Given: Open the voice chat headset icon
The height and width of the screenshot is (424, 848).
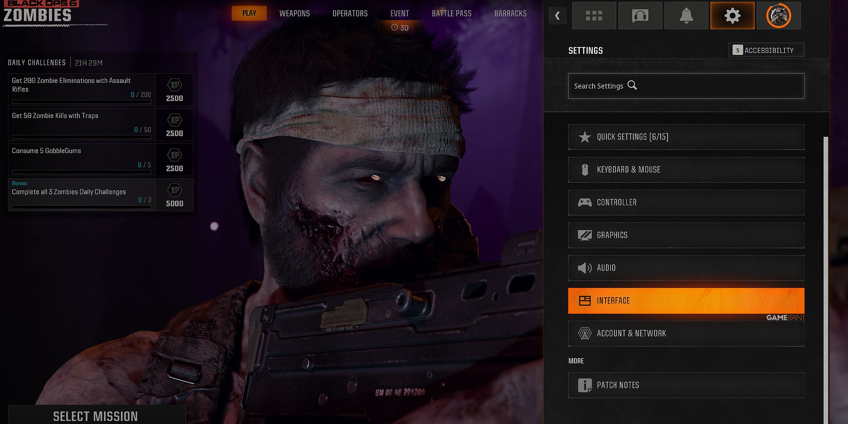Looking at the screenshot, I should (640, 16).
